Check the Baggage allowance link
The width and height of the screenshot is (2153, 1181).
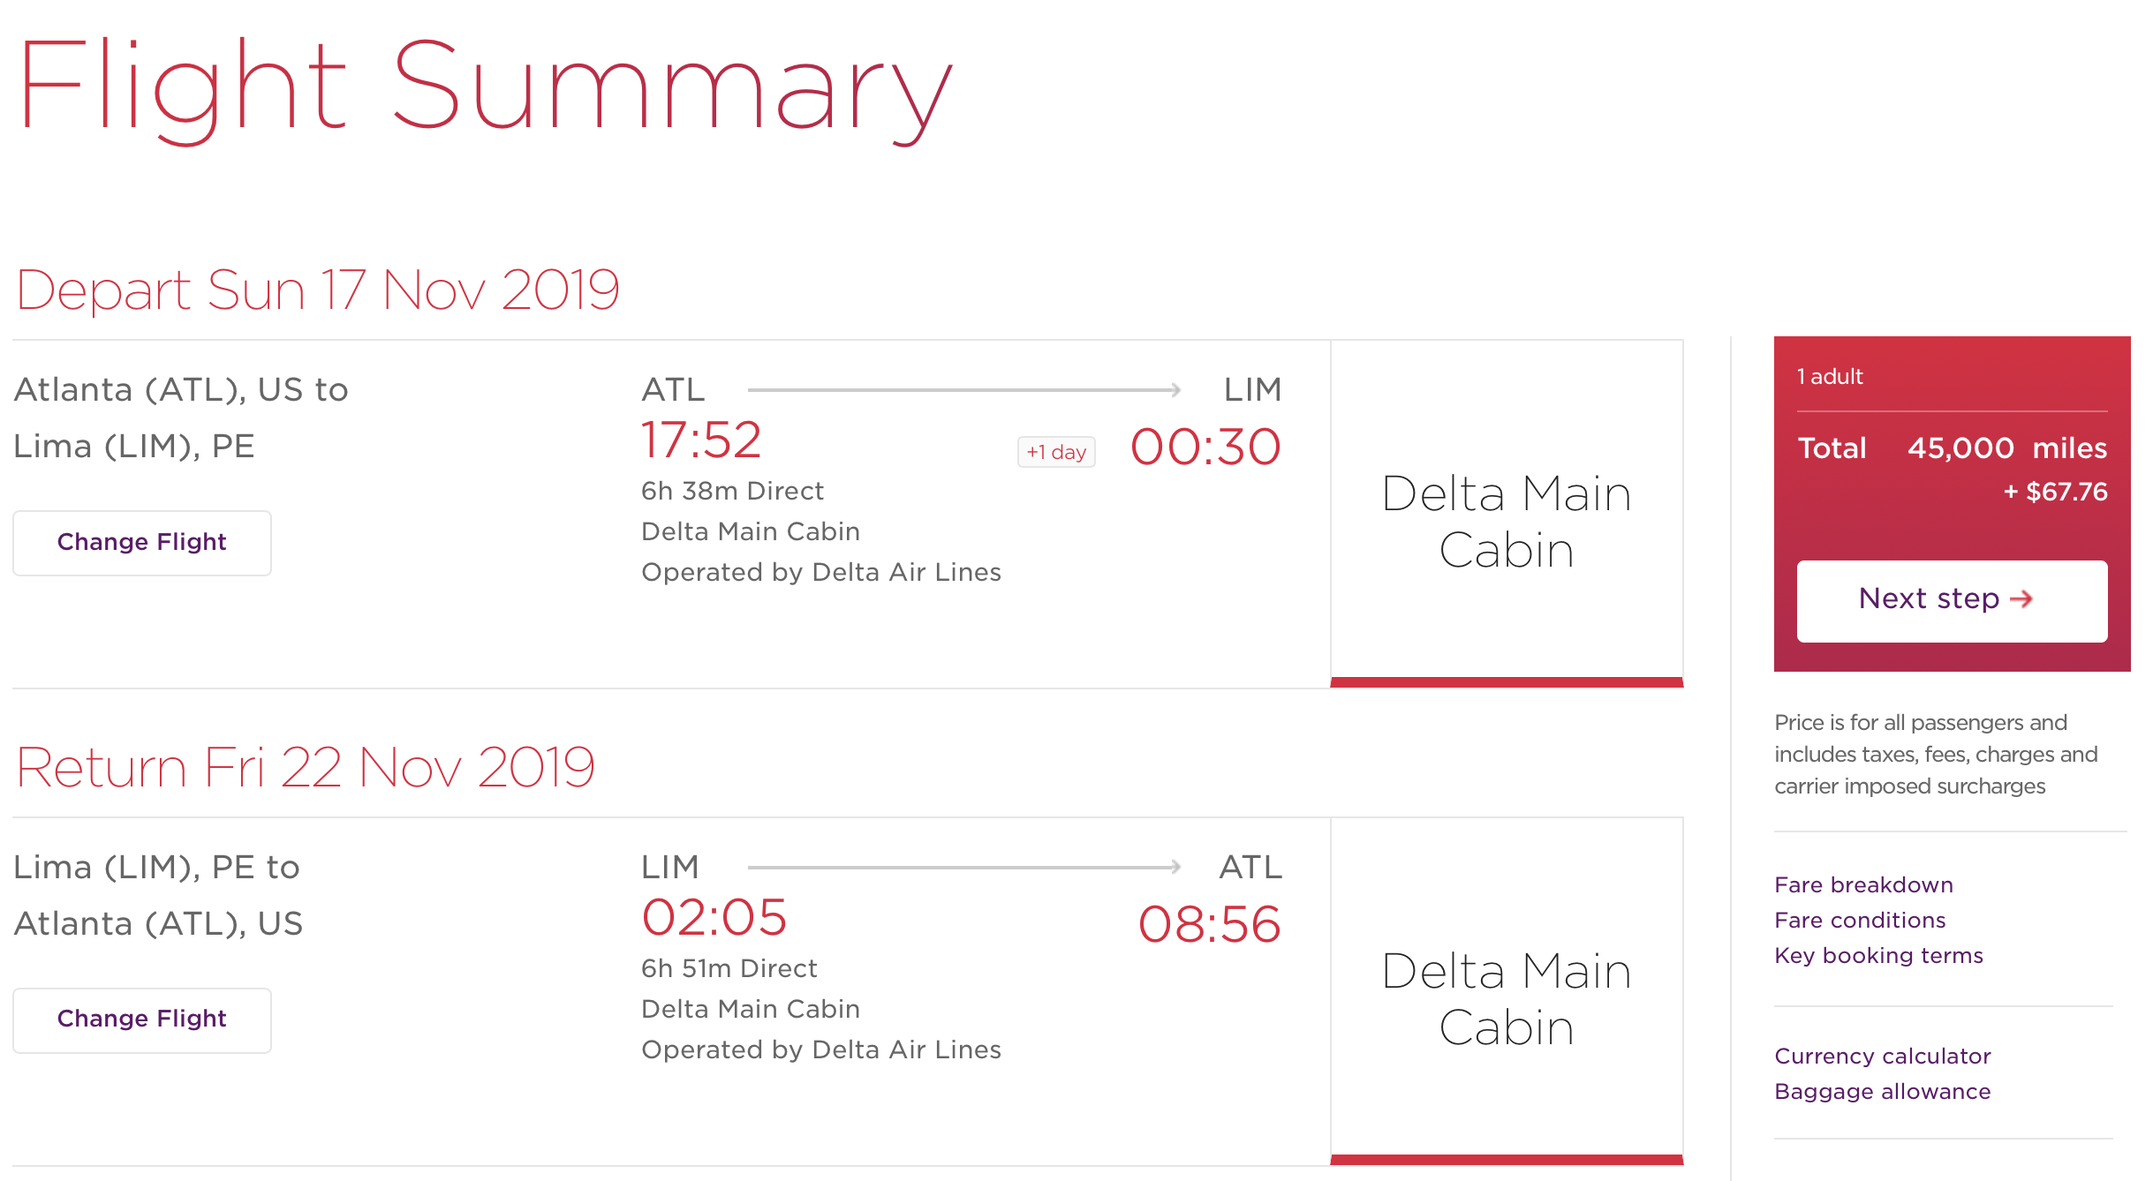point(1882,1091)
